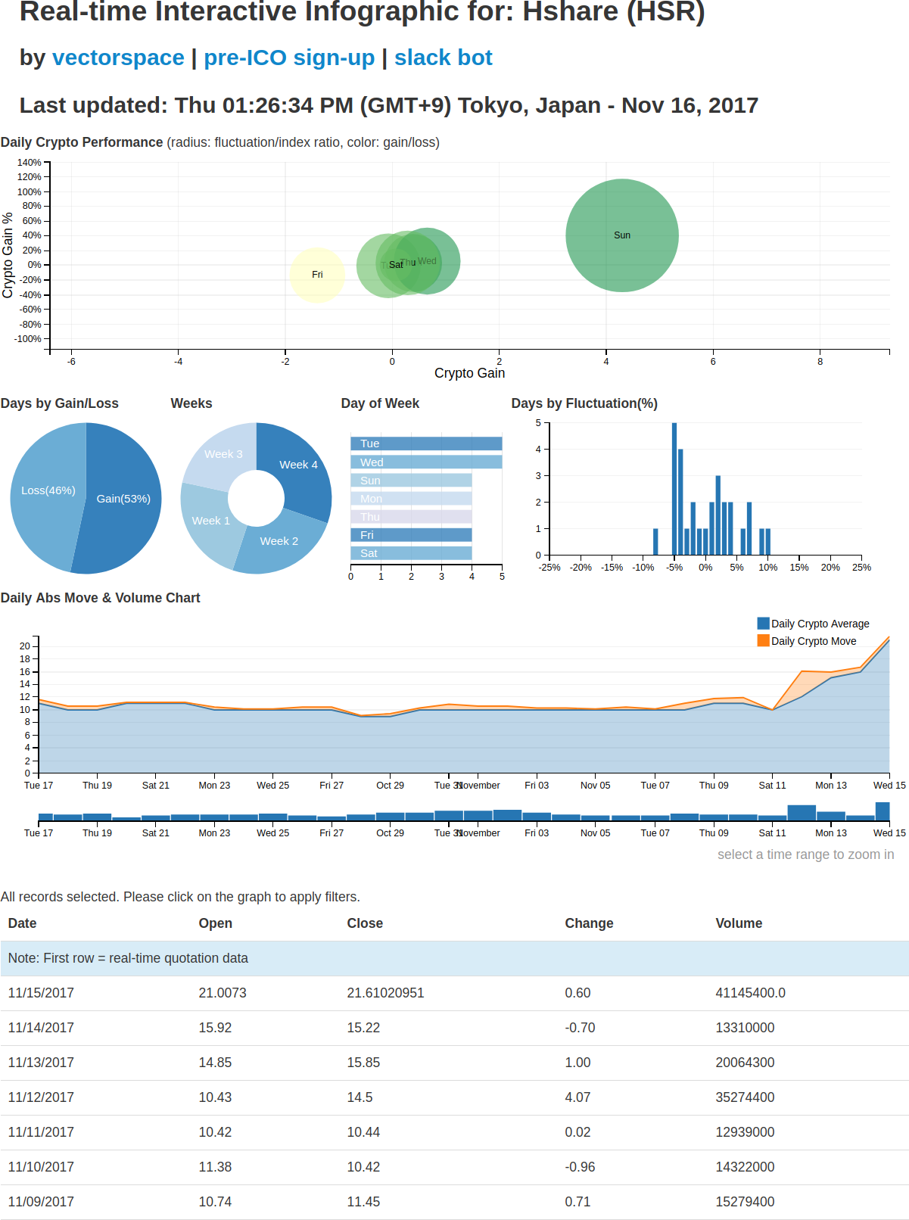The width and height of the screenshot is (909, 1220).
Task: Select the 11/12/2017 table row
Action: (454, 1097)
